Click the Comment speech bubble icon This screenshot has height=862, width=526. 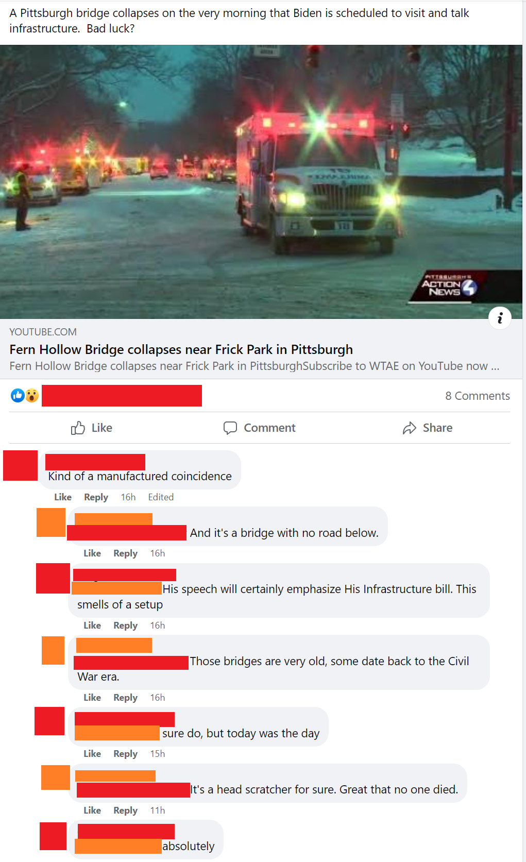[230, 428]
